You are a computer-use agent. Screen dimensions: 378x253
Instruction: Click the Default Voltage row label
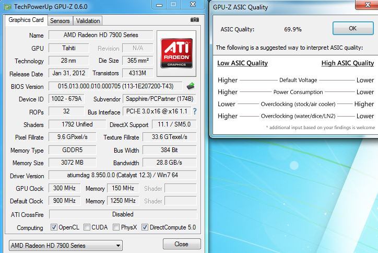pos(298,80)
